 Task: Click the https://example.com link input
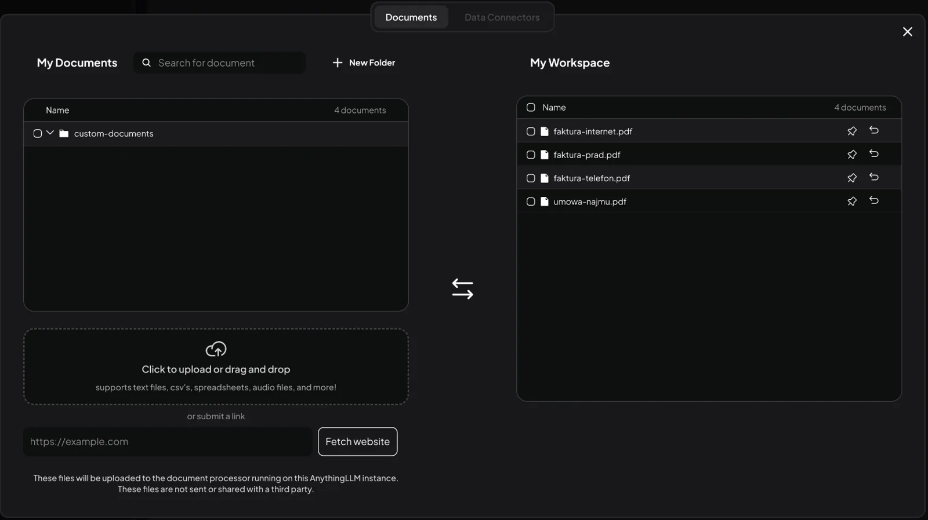tap(168, 442)
